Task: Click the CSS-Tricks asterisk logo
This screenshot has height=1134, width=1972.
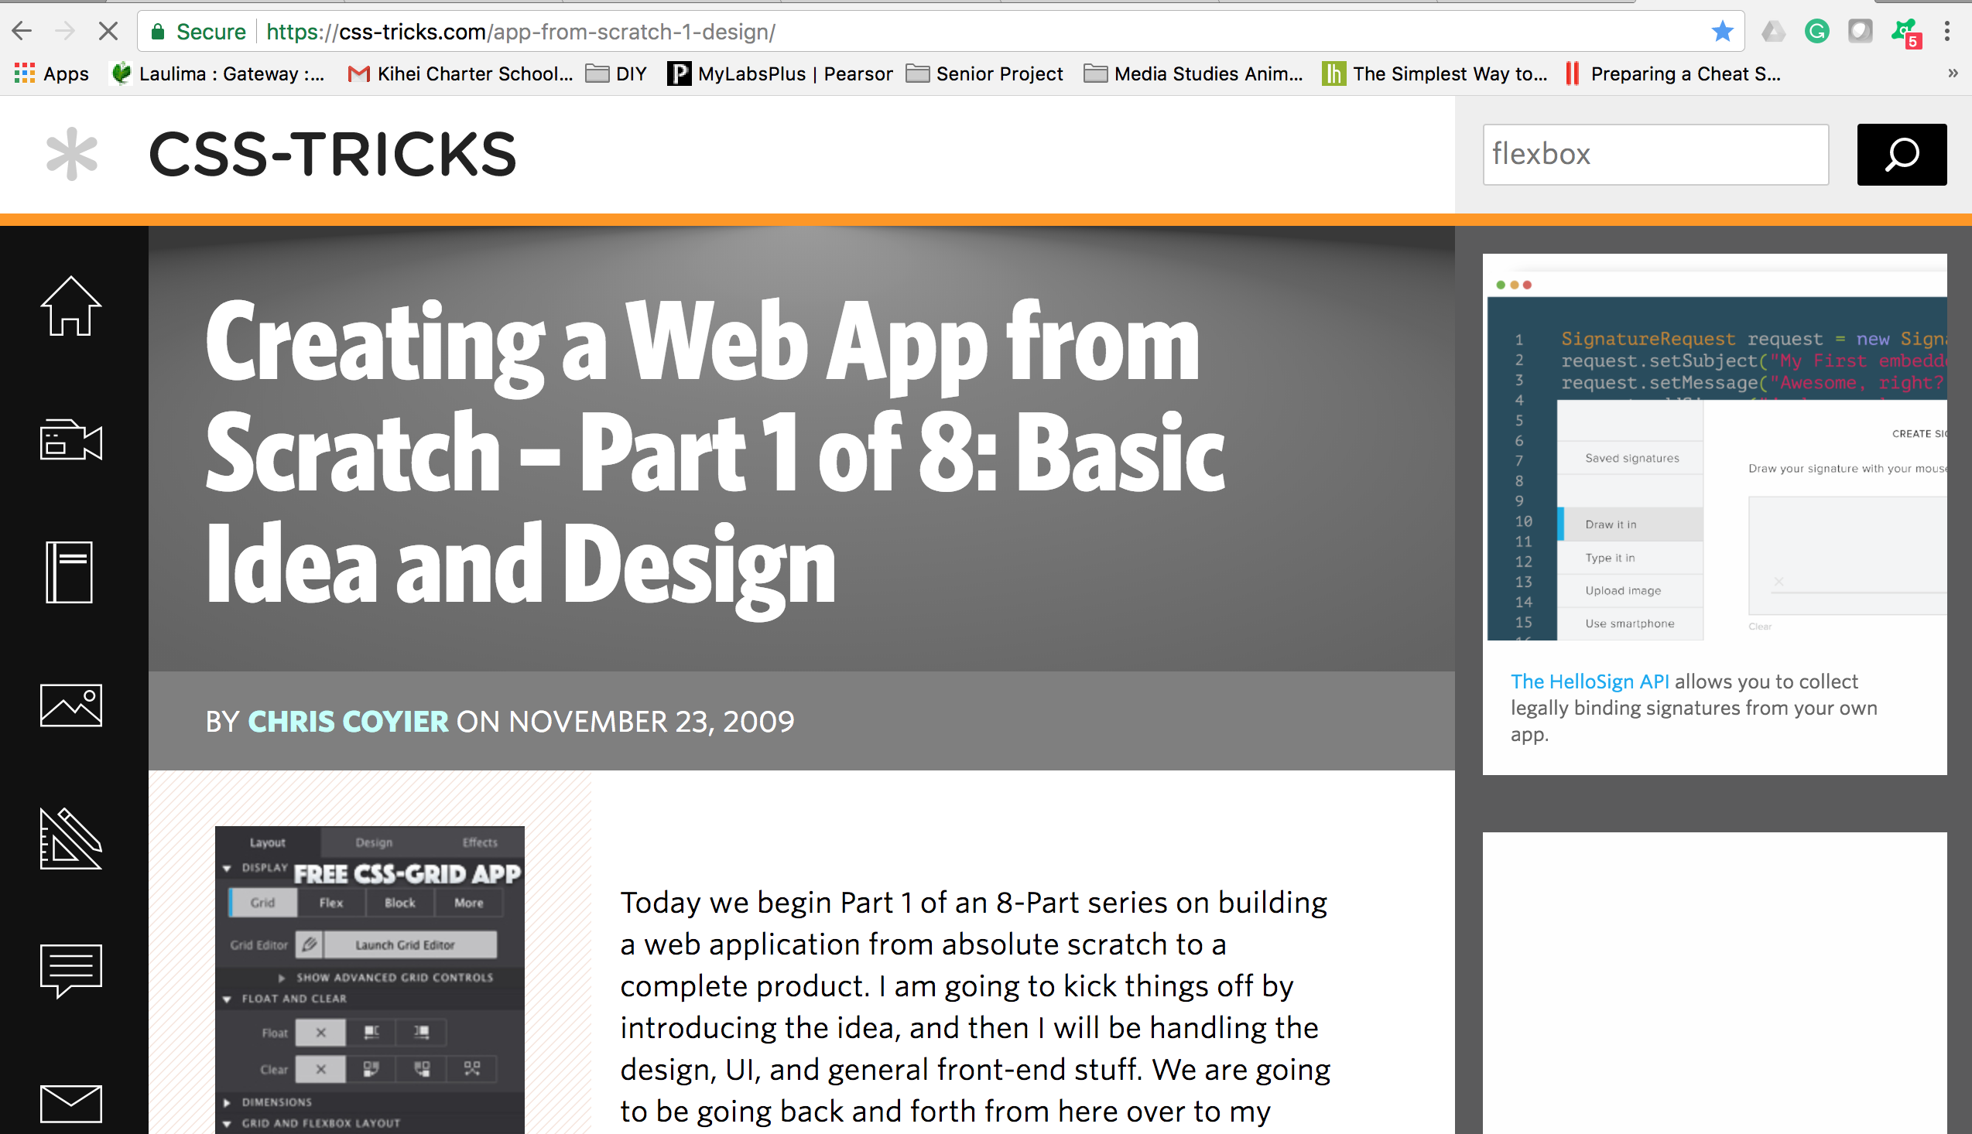Action: (x=72, y=154)
